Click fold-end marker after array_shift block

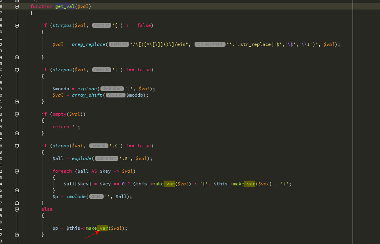(17, 101)
